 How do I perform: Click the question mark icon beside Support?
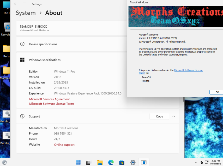[x=22, y=116]
